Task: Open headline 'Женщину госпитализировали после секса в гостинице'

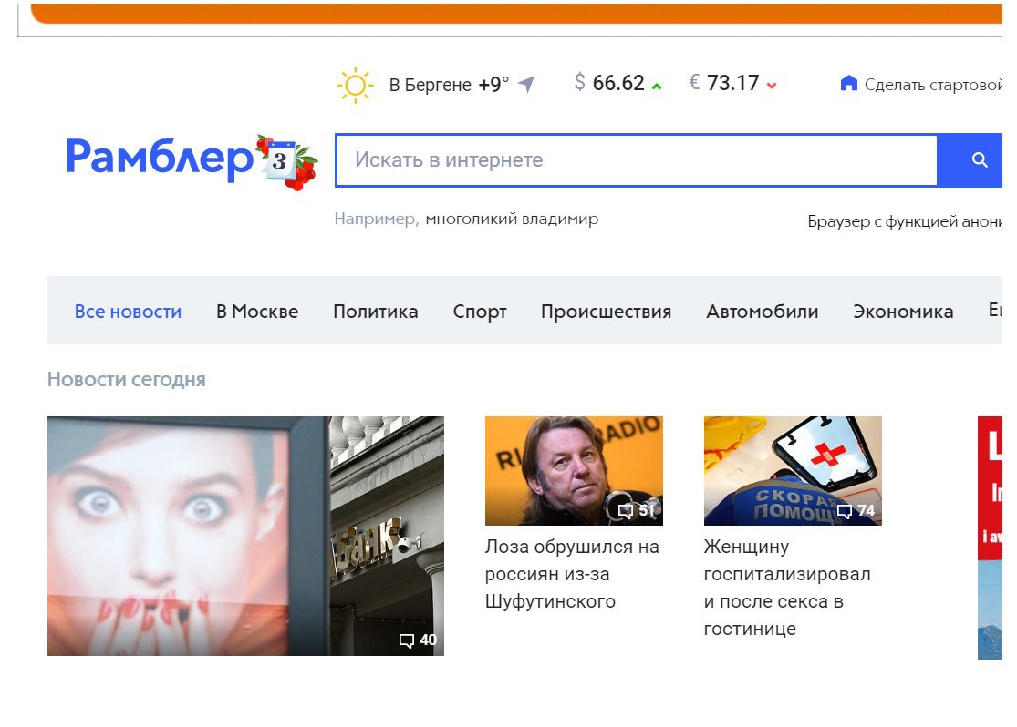Action: (x=787, y=588)
